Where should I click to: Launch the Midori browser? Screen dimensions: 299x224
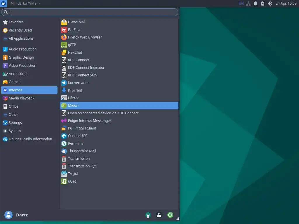pyautogui.click(x=119, y=106)
